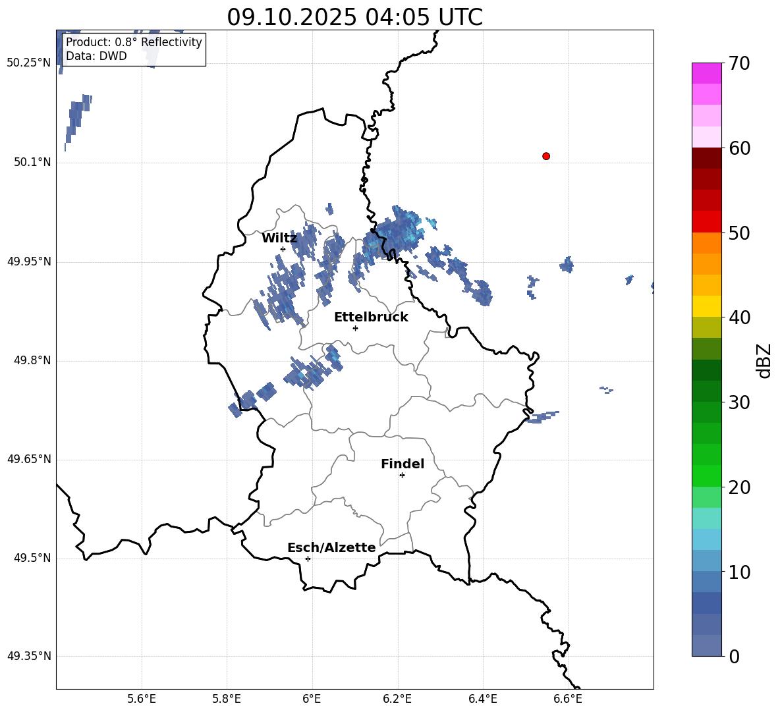Viewport: 780px width, 712px height.
Task: Click the bright red colorbar swatch above 50
Action: [x=706, y=222]
